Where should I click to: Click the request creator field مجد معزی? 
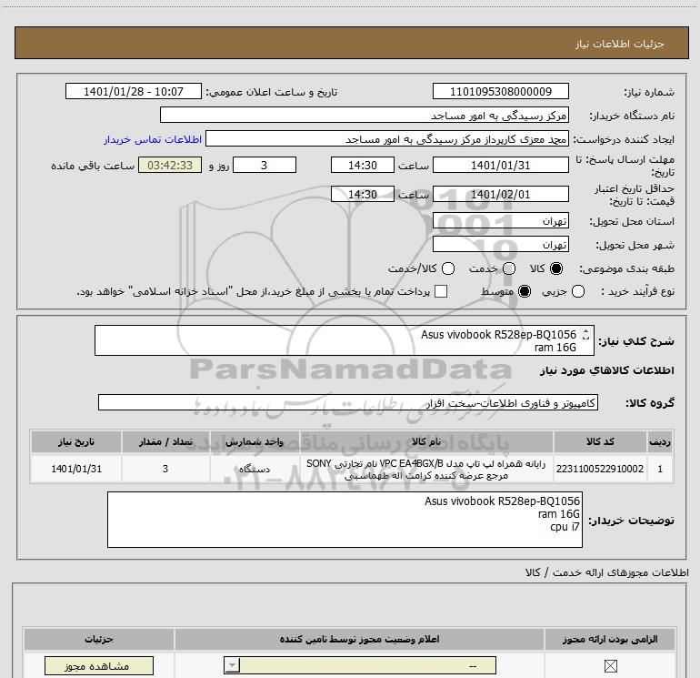click(387, 139)
